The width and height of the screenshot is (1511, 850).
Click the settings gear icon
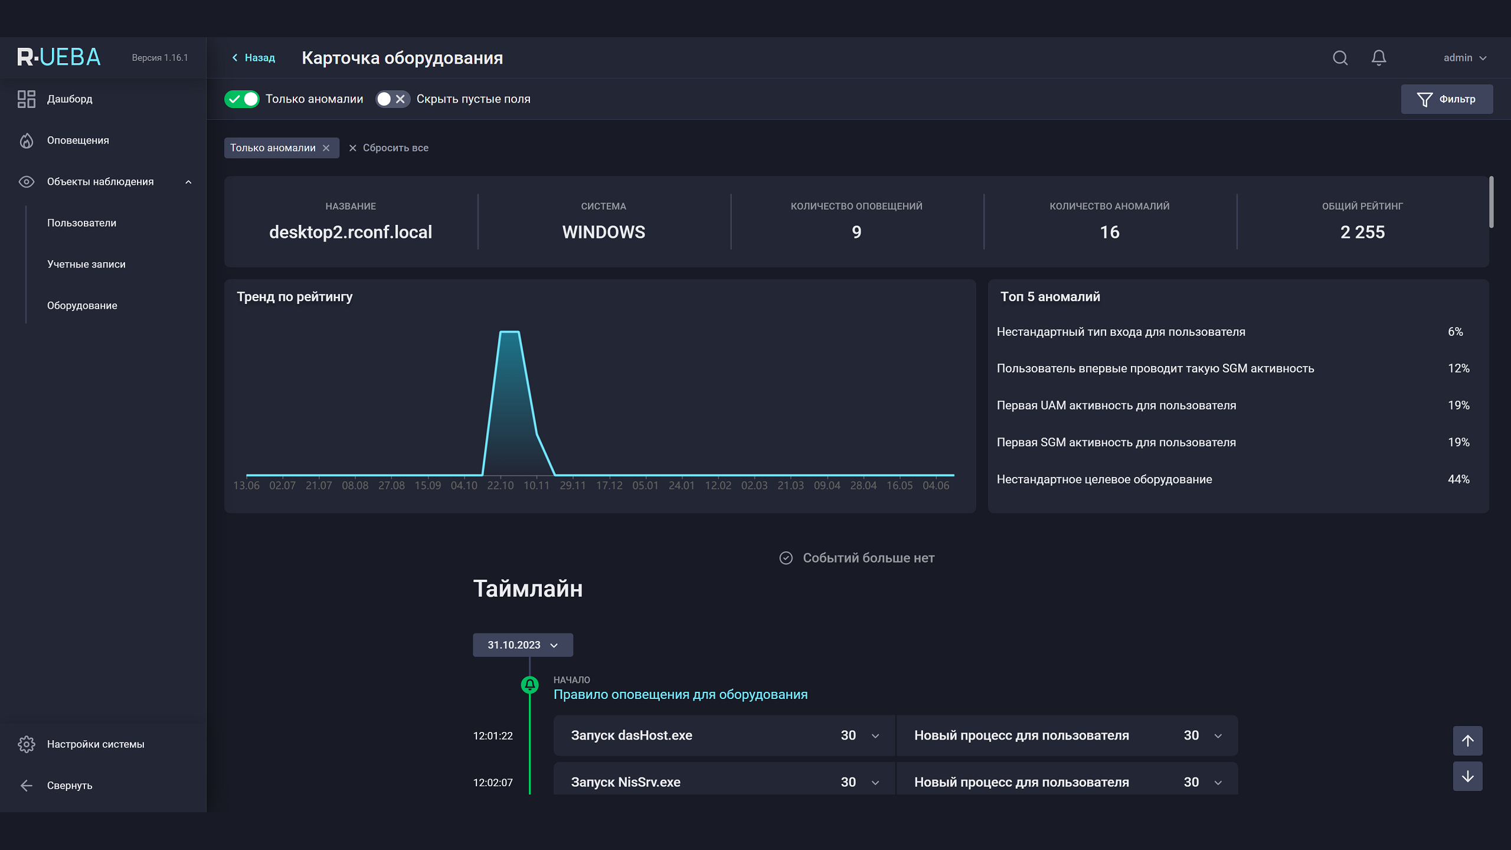point(27,744)
